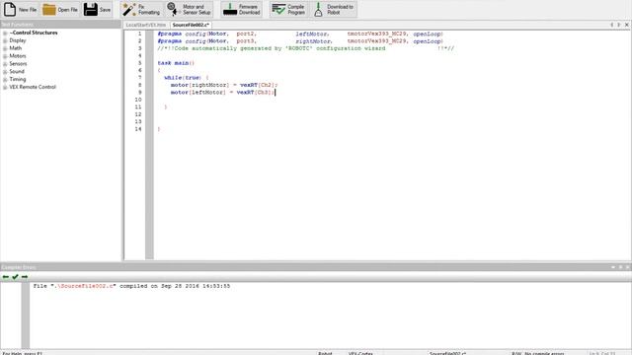632x355 pixels.
Task: Expand the Timing tree node
Action: (5, 79)
